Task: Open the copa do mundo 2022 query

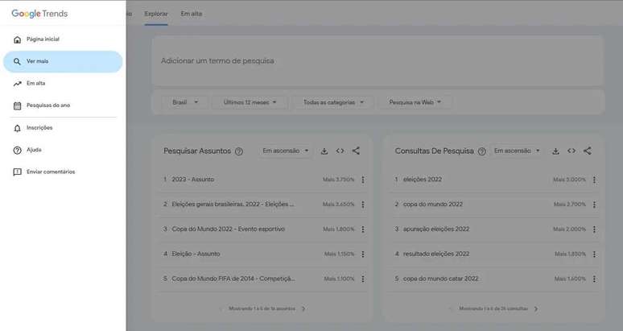Action: tap(433, 205)
